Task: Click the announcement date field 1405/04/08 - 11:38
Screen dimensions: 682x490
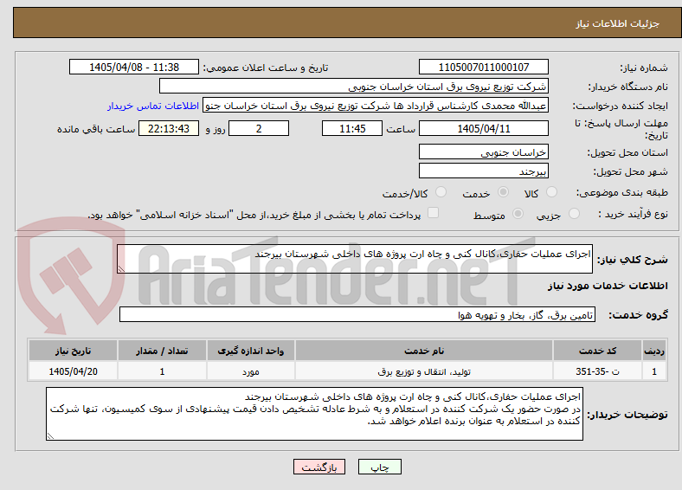Action: click(x=134, y=67)
